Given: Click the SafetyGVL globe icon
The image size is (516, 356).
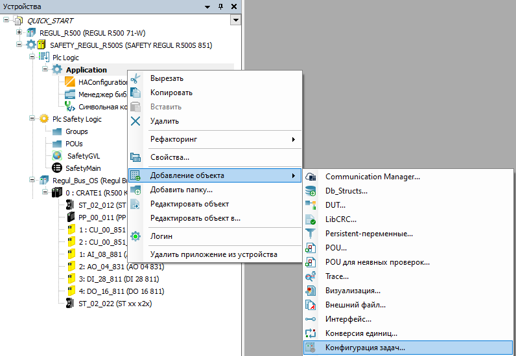Looking at the screenshot, I should pos(57,155).
